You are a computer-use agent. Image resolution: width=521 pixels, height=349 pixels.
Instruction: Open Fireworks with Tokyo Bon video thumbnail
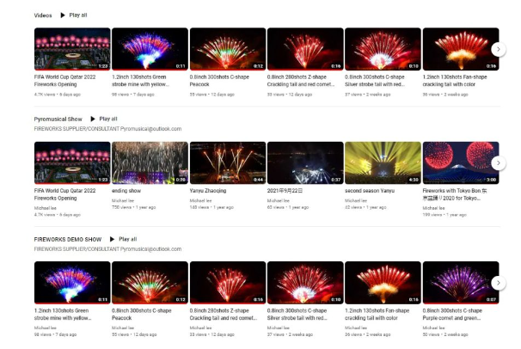pos(461,163)
